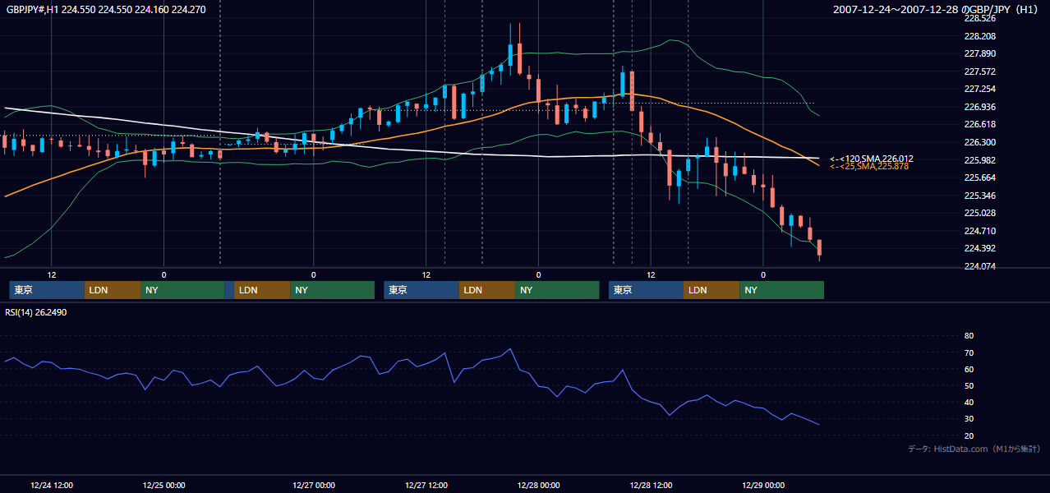The width and height of the screenshot is (1050, 493).
Task: Click the 224.074 price axis value
Action: click(979, 266)
